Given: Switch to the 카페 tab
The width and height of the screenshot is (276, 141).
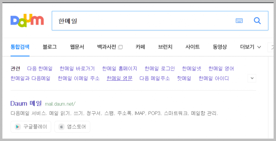Looking at the screenshot, I should pos(140,47).
